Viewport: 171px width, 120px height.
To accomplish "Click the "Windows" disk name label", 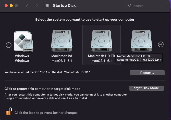I will pos(22,56).
